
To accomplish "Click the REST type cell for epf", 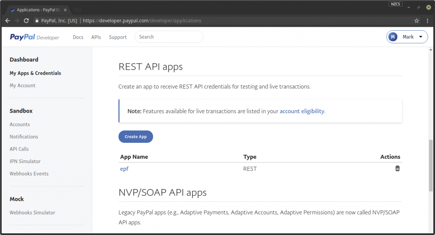I will tap(250, 169).
